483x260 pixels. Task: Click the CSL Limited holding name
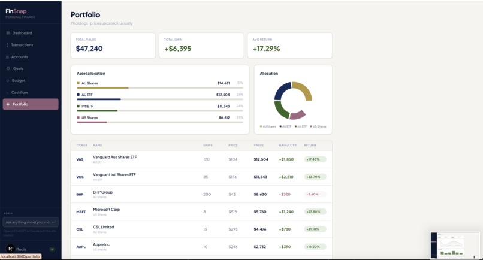(x=104, y=227)
